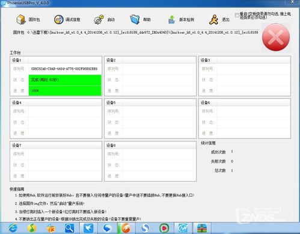Click the firmware path text field
Screen dimensions: 300x234
point(142,32)
